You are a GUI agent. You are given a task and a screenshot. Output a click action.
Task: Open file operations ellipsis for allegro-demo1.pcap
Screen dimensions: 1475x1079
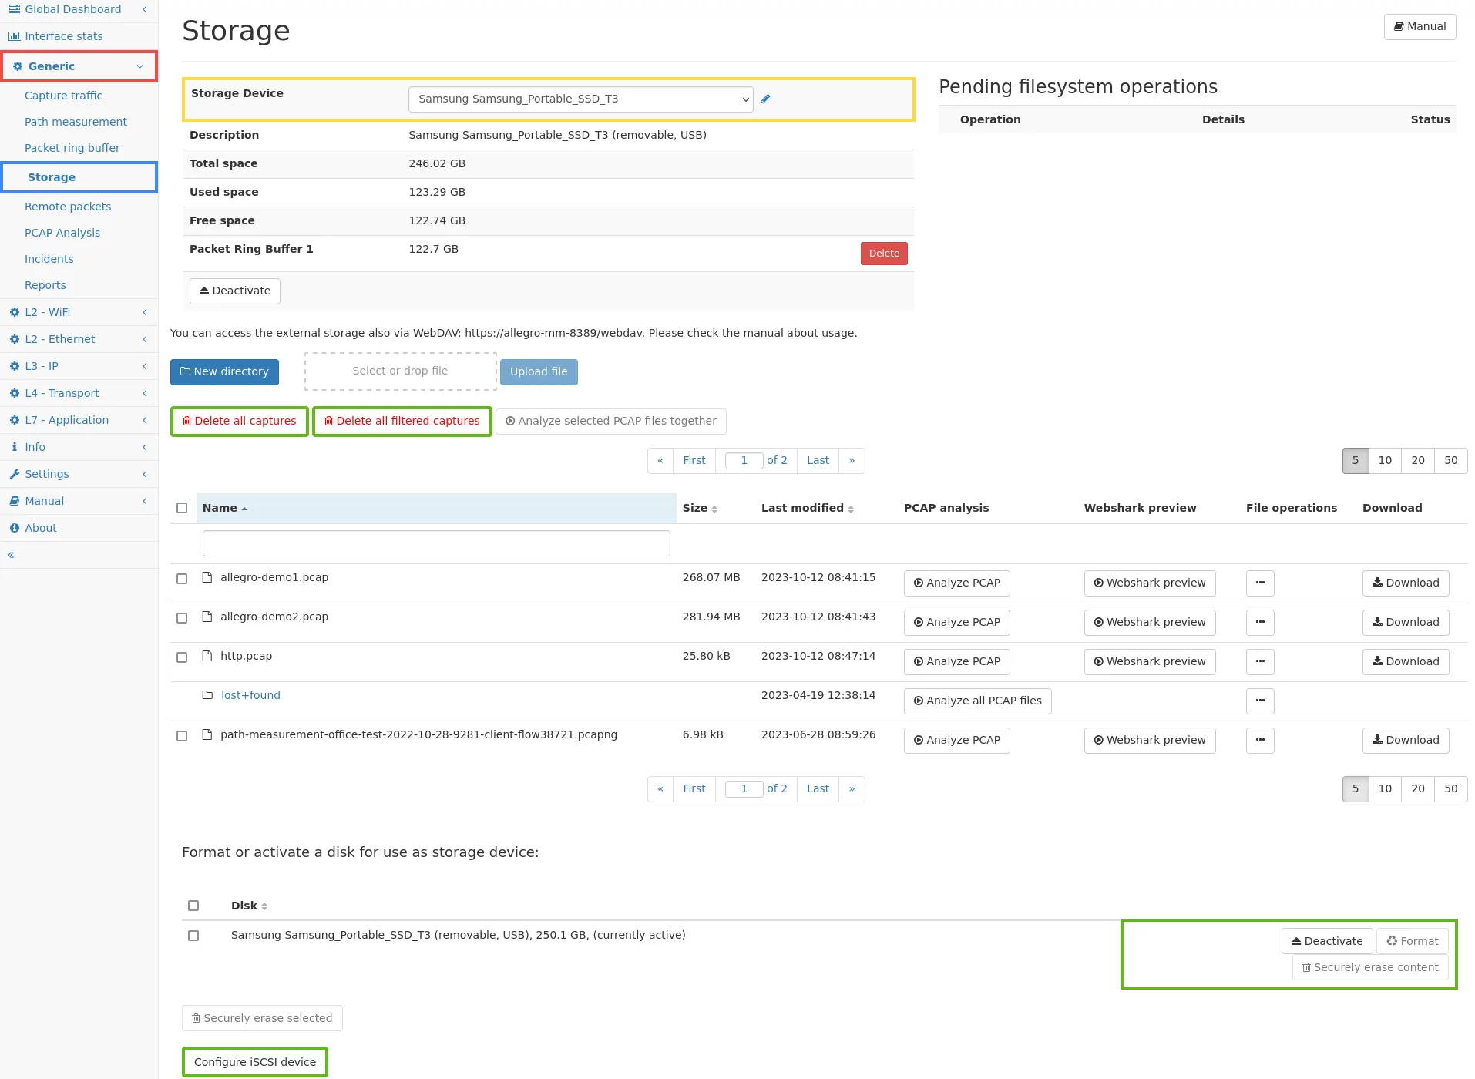1260,583
